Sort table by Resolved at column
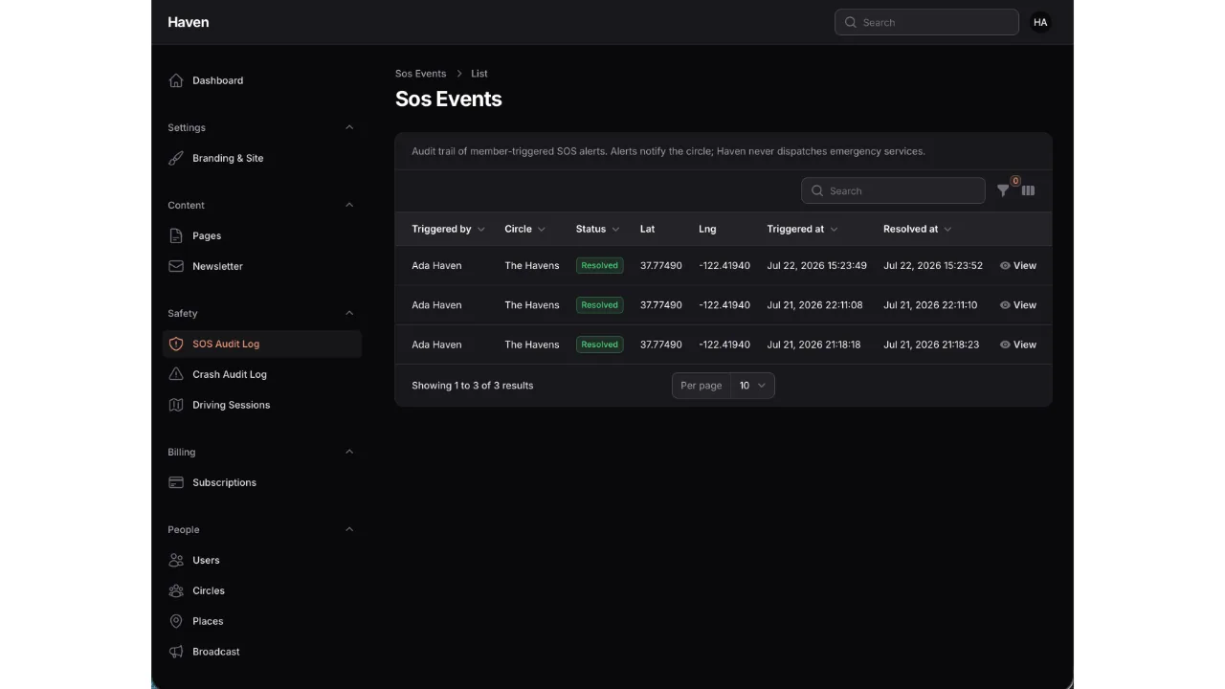This screenshot has width=1225, height=689. coord(917,229)
